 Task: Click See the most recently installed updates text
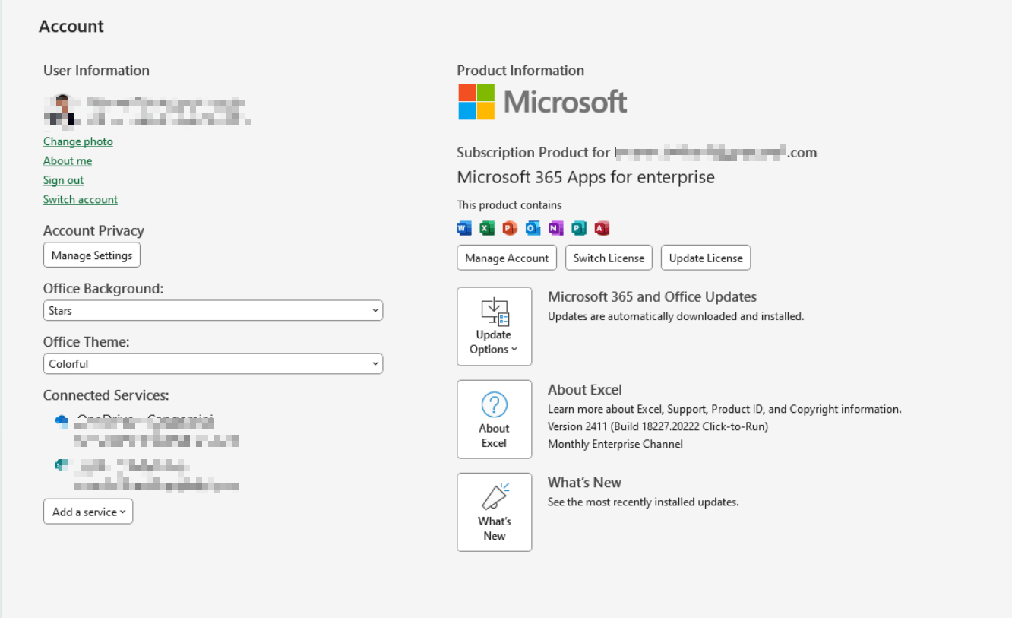click(x=644, y=502)
